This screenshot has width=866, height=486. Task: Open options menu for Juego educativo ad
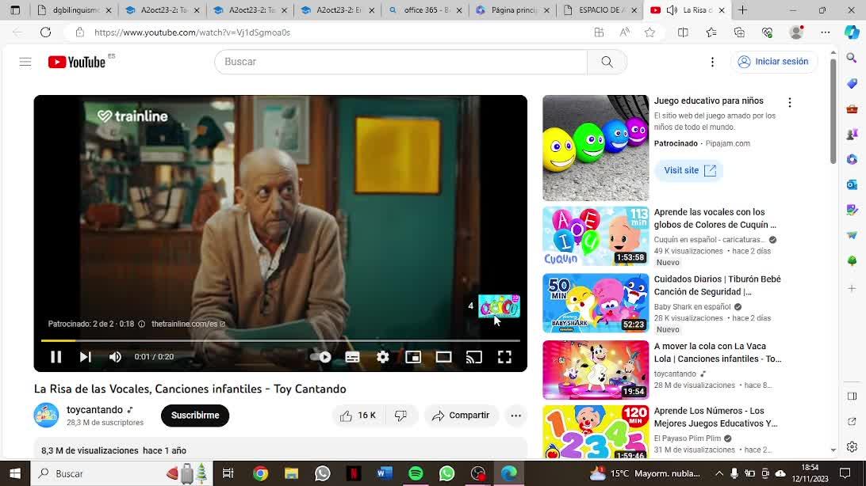tap(790, 102)
